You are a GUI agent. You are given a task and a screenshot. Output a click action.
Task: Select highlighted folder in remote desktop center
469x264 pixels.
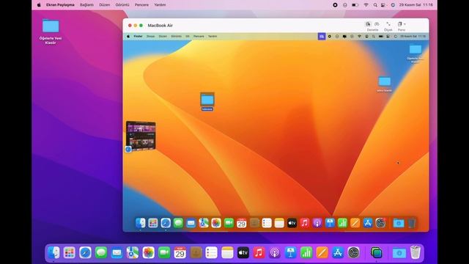[207, 101]
